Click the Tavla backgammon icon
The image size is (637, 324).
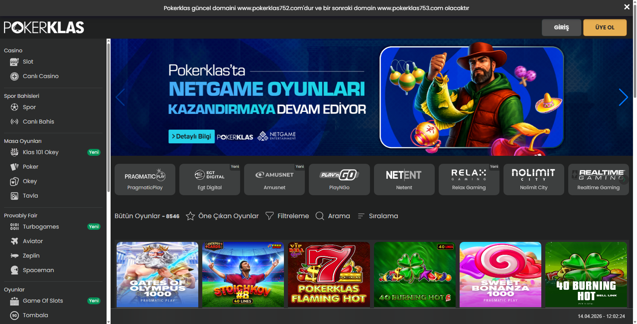coord(14,196)
